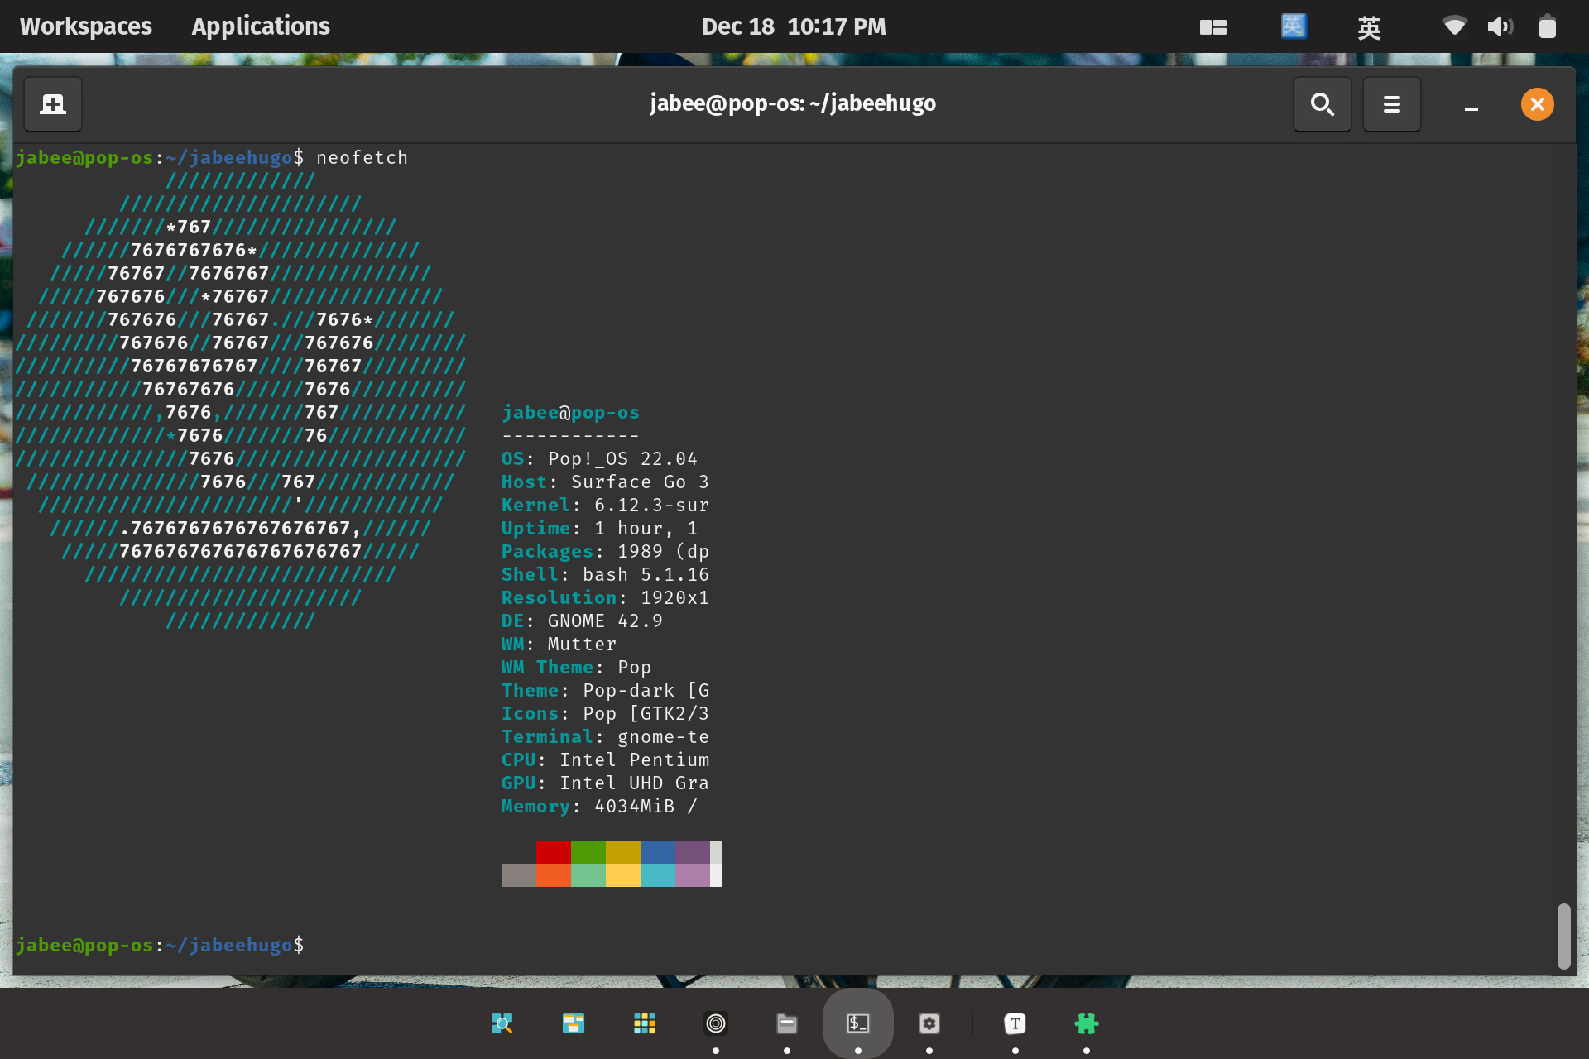
Task: Open the Applications menu
Action: 261,26
